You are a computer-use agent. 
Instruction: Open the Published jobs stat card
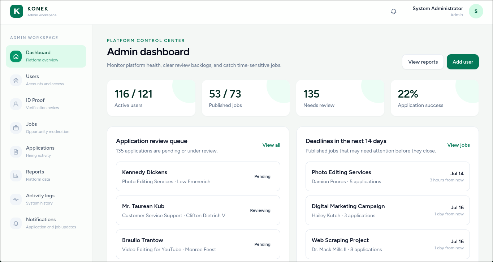click(x=246, y=98)
